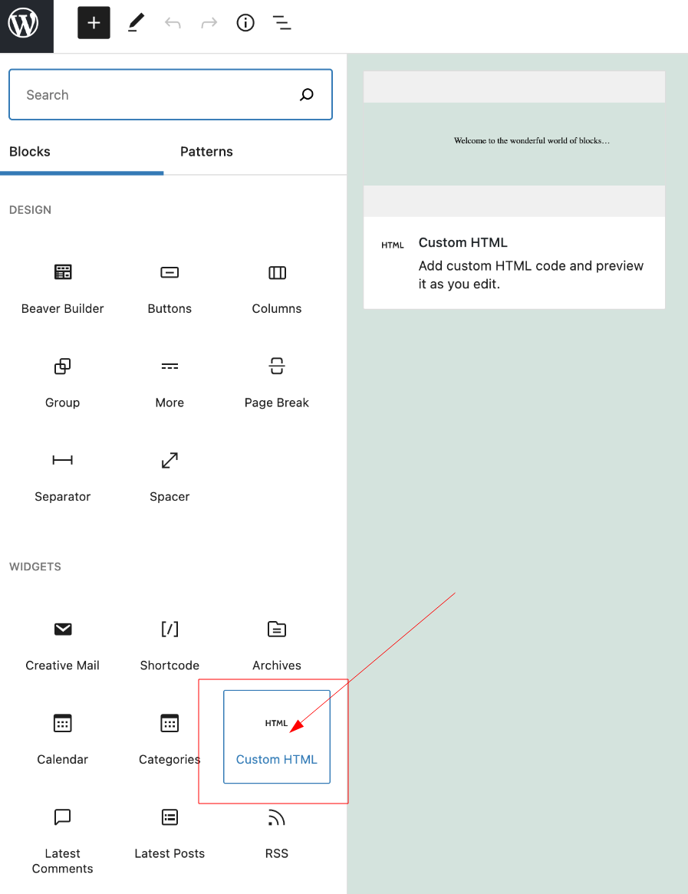This screenshot has width=688, height=894.
Task: Switch to the Patterns tab
Action: point(206,152)
